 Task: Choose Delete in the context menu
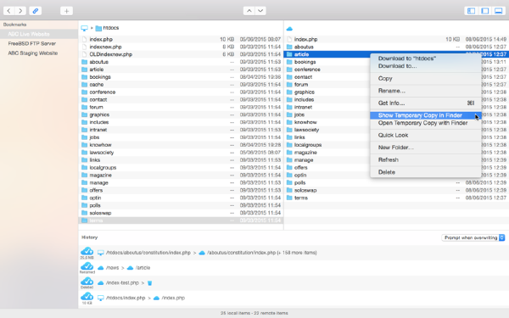(x=426, y=172)
